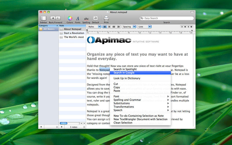
Task: Open the Fonts panel
Action: tap(78, 18)
